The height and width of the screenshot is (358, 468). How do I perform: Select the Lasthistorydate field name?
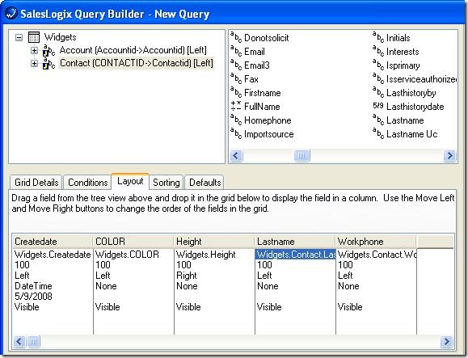pyautogui.click(x=415, y=107)
